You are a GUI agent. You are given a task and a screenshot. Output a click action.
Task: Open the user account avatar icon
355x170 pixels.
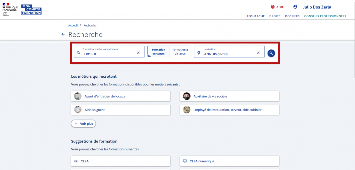(x=295, y=7)
